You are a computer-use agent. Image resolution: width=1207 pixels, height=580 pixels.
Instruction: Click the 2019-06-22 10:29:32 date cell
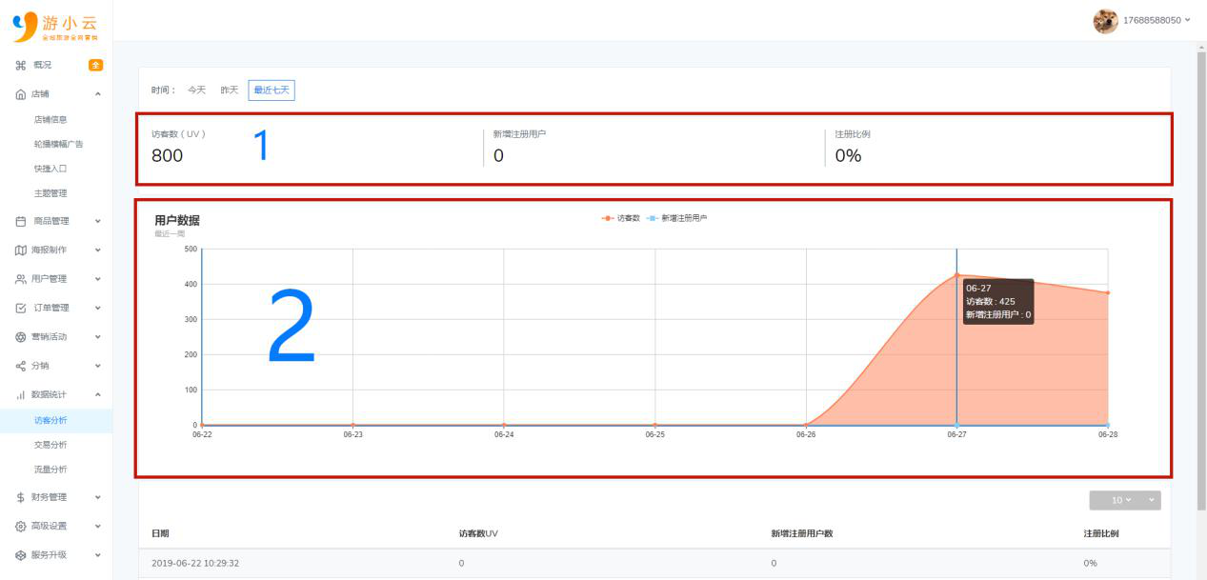[x=195, y=563]
